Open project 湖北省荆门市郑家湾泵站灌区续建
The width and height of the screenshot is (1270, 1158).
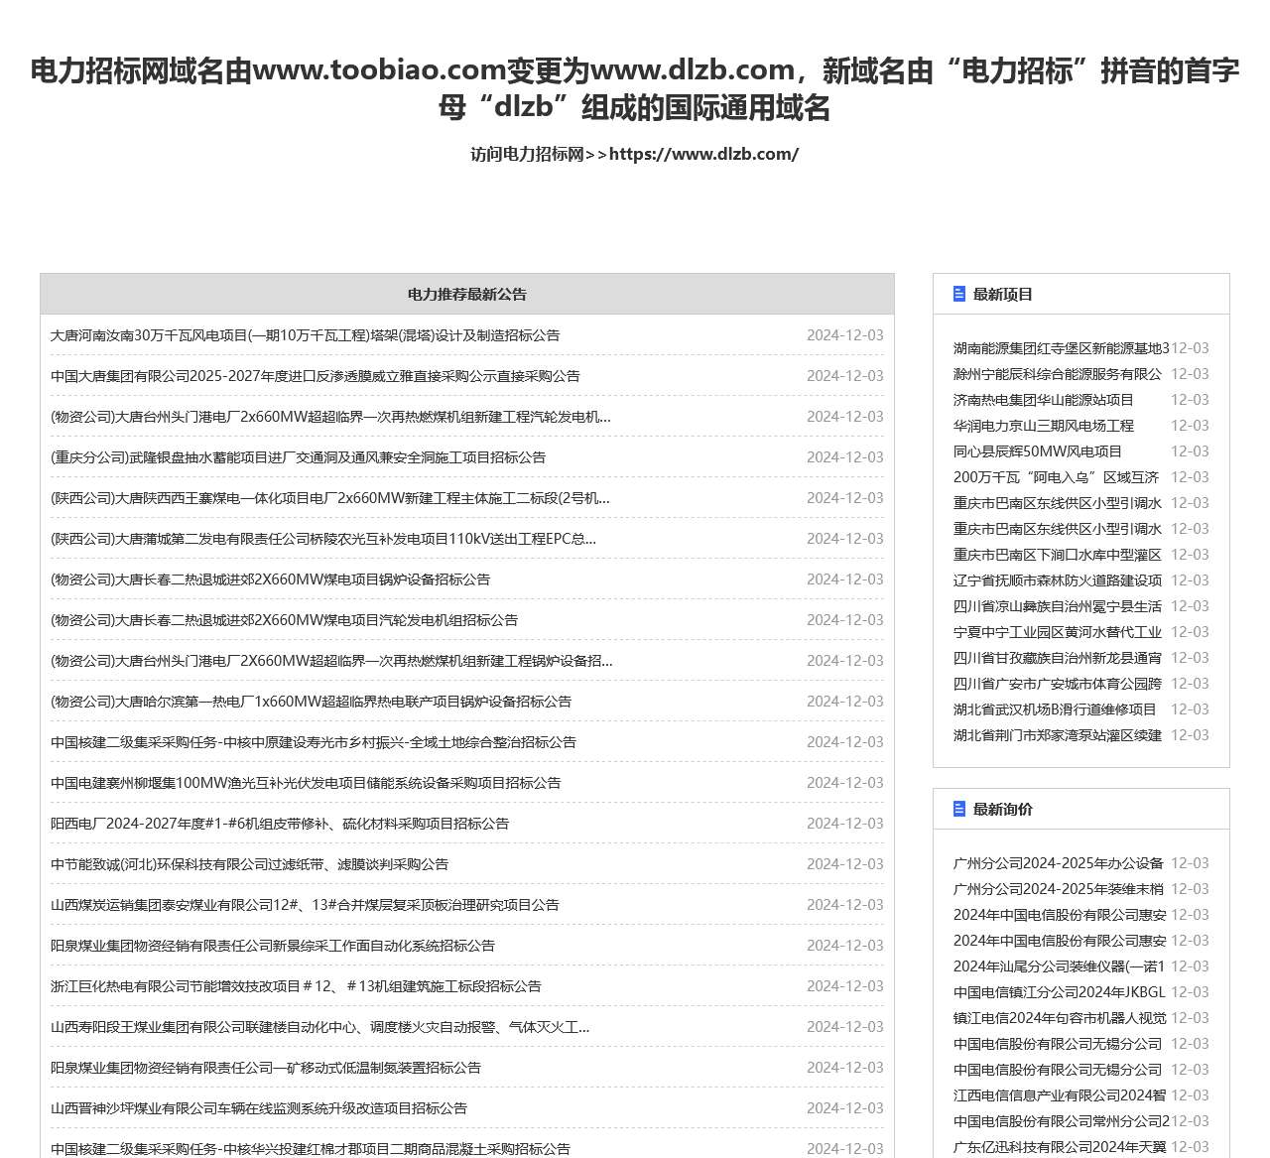pos(1058,735)
